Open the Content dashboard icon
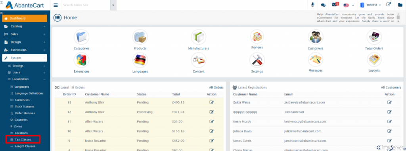This screenshot has width=406, height=151. (199, 60)
